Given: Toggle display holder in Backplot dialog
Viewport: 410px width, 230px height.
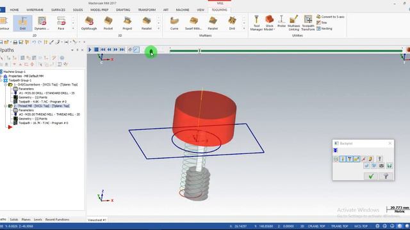Looking at the screenshot, I should (350, 159).
